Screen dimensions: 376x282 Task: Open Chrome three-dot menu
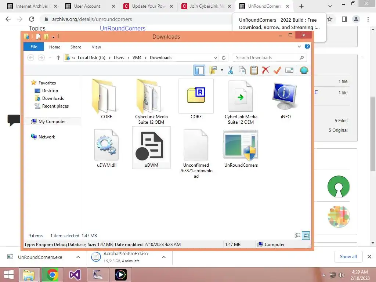[368, 19]
